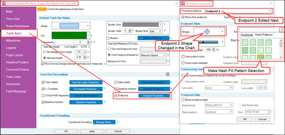Click the grid icon beside Task Bar Decorations
This screenshot has width=285, height=135.
[x=167, y=74]
